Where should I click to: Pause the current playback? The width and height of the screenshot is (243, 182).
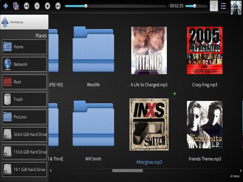tap(37, 6)
